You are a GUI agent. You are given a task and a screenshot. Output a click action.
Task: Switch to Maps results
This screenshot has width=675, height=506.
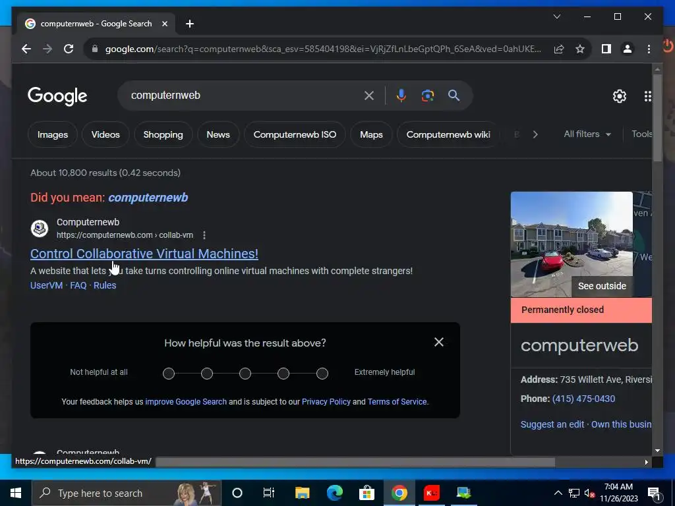coord(371,134)
